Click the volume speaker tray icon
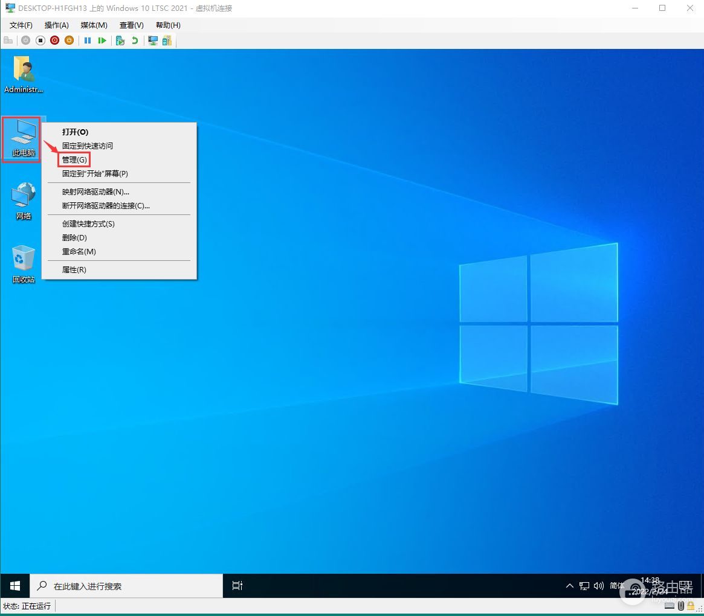The height and width of the screenshot is (616, 704). (x=598, y=586)
